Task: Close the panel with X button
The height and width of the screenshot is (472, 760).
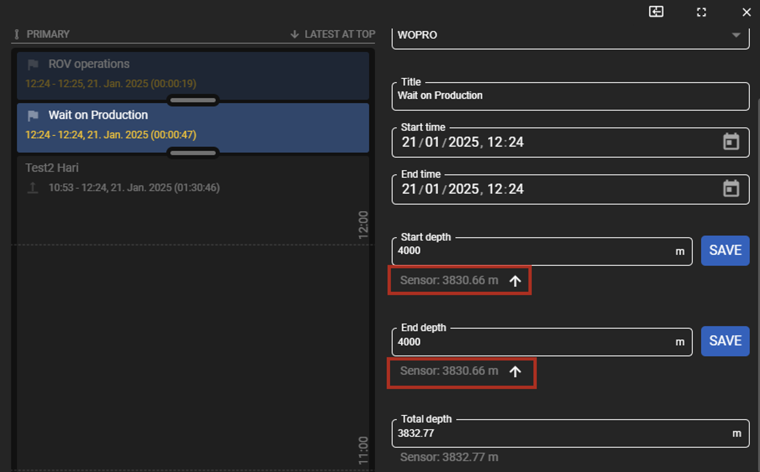Action: [747, 13]
